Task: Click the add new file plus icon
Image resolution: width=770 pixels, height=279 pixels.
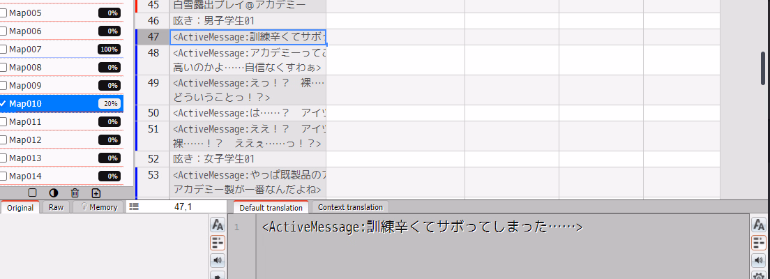Action: tap(96, 193)
